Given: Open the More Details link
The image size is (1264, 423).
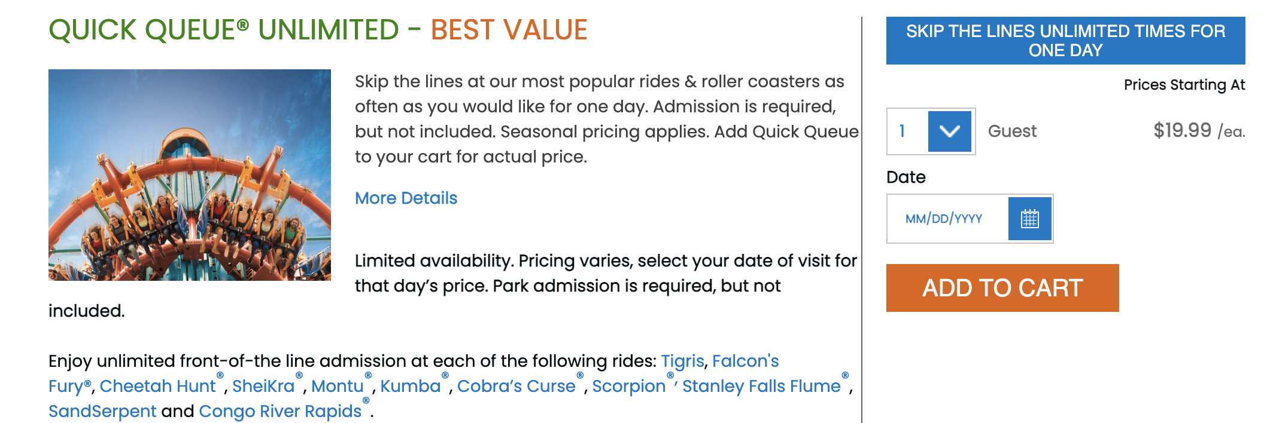Looking at the screenshot, I should pyautogui.click(x=406, y=198).
